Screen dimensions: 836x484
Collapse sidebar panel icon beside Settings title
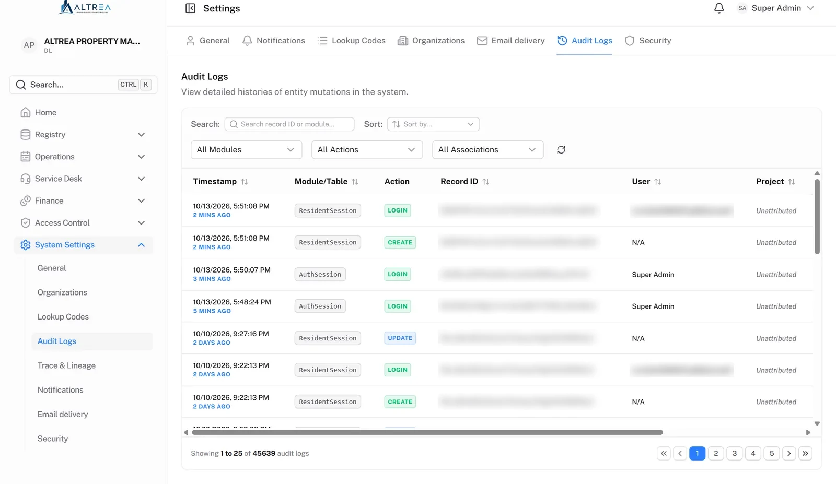point(190,8)
